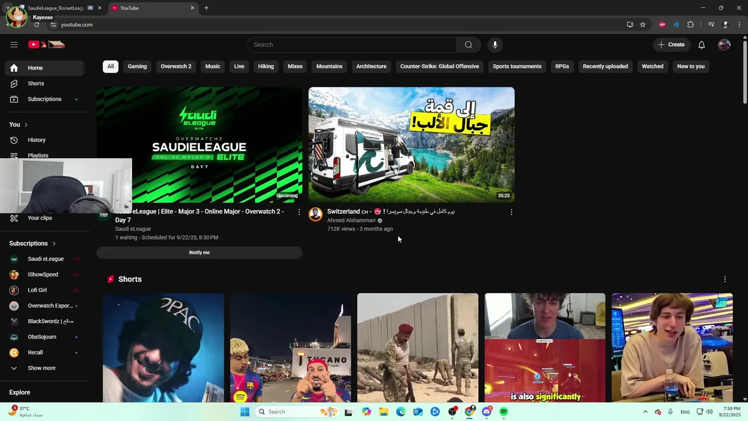Click the Notify me button

point(199,253)
